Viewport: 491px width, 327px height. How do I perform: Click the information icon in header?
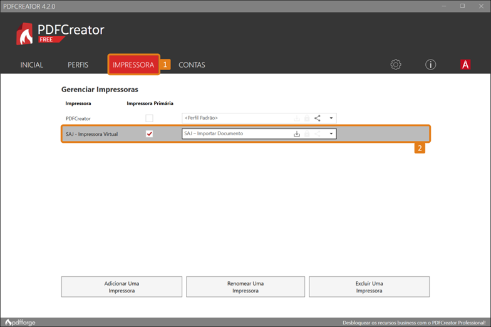431,65
